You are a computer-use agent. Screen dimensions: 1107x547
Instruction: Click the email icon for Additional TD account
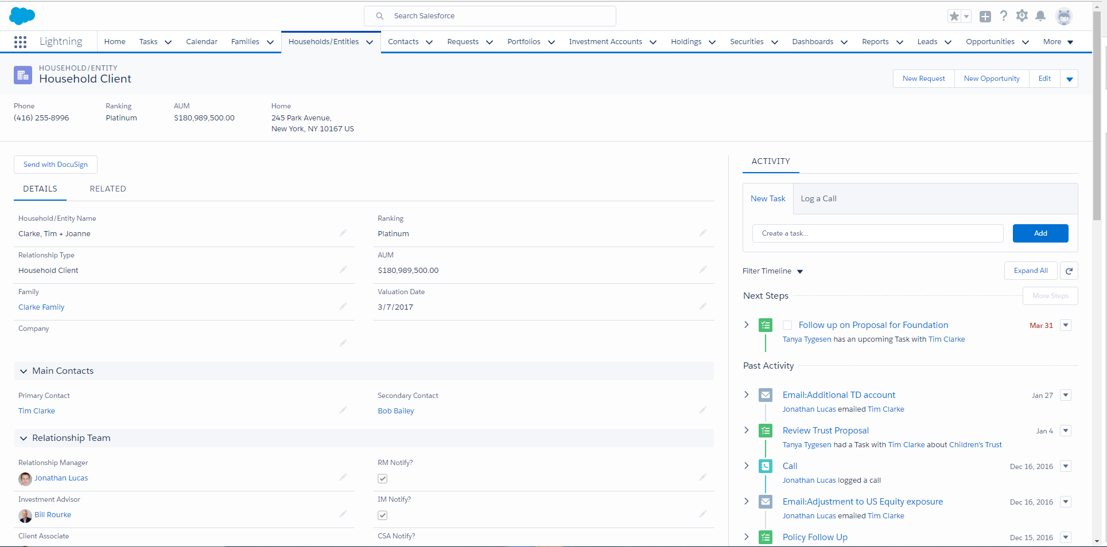click(x=766, y=395)
